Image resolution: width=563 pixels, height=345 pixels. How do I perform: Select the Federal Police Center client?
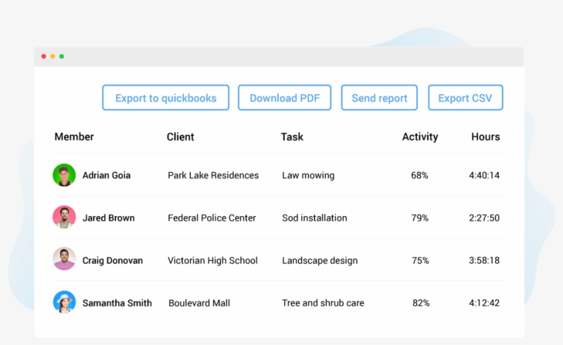[x=211, y=217]
